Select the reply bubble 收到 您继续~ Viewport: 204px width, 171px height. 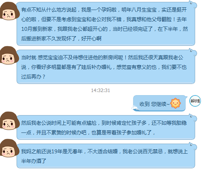click(159, 103)
